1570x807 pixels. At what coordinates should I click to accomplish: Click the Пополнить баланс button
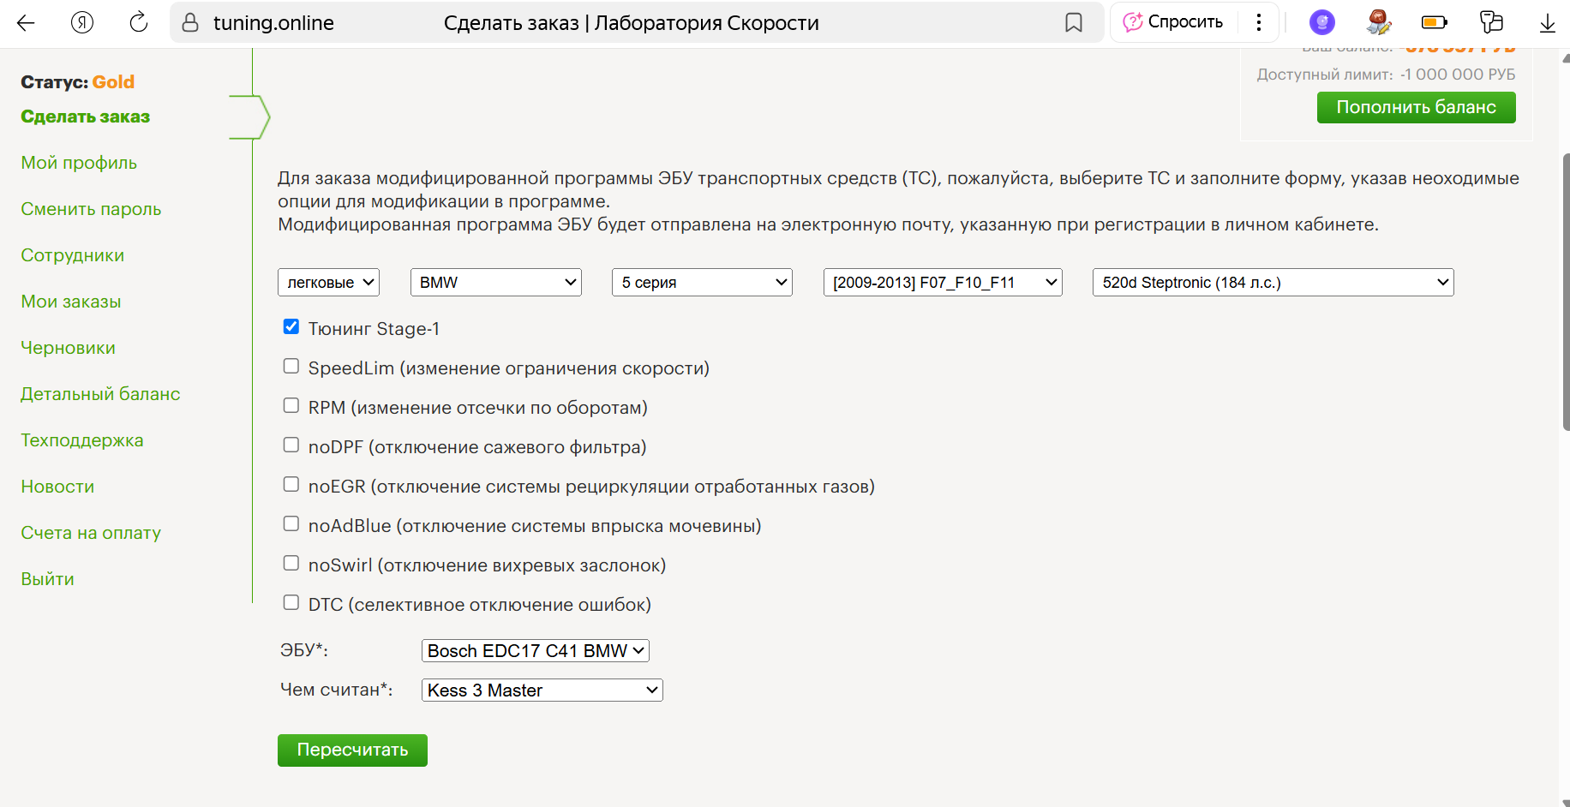pos(1416,107)
